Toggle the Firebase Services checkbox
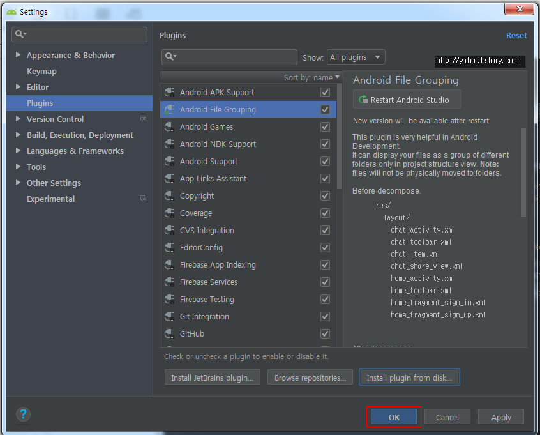The image size is (540, 435). [325, 282]
